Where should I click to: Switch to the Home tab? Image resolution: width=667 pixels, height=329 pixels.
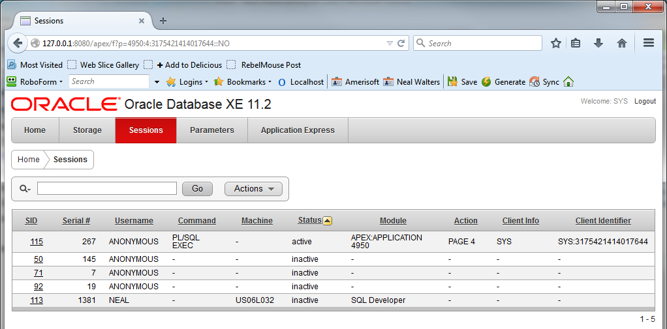point(35,130)
